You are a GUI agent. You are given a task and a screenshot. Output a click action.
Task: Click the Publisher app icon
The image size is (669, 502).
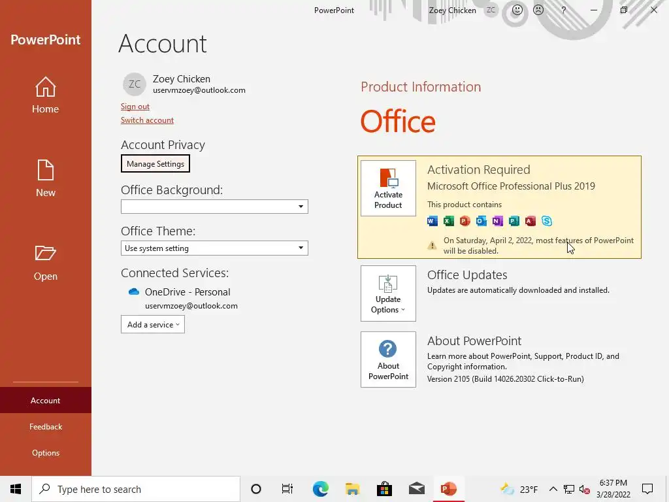coord(514,221)
